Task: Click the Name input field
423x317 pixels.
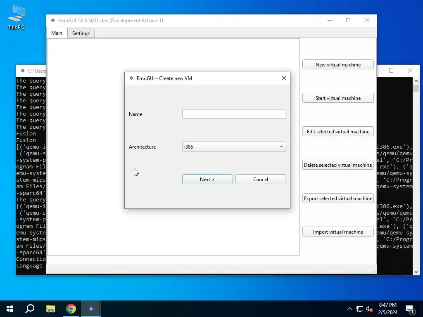Action: point(234,114)
